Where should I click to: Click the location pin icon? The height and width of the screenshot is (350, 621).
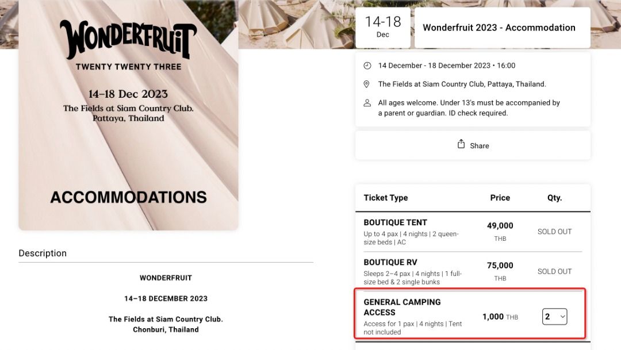[x=367, y=84]
